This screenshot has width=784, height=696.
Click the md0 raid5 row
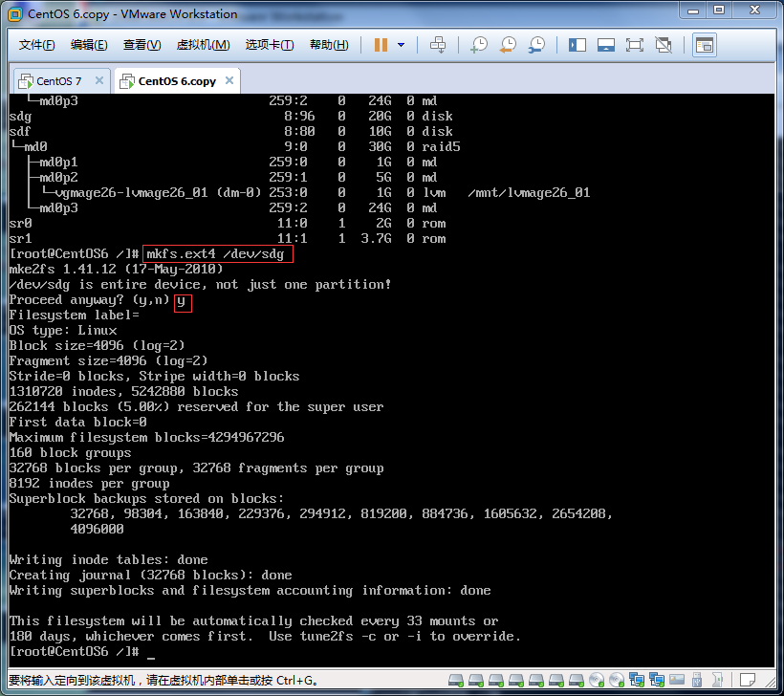point(235,146)
